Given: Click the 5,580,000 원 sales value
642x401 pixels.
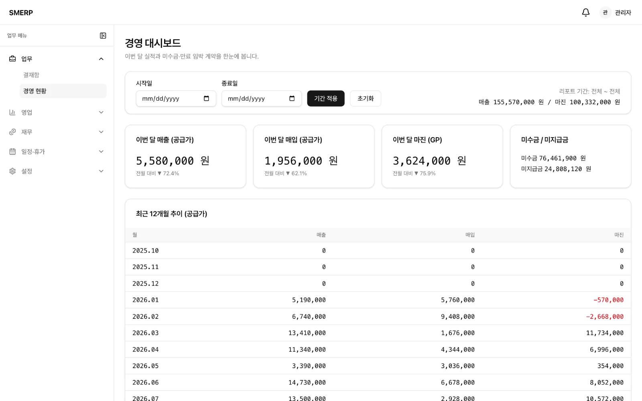Looking at the screenshot, I should coord(173,161).
